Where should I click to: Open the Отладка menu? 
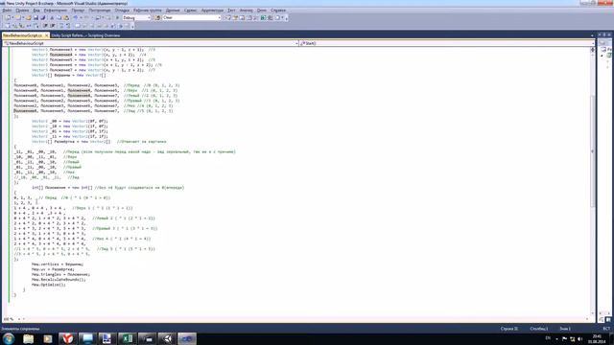point(122,11)
